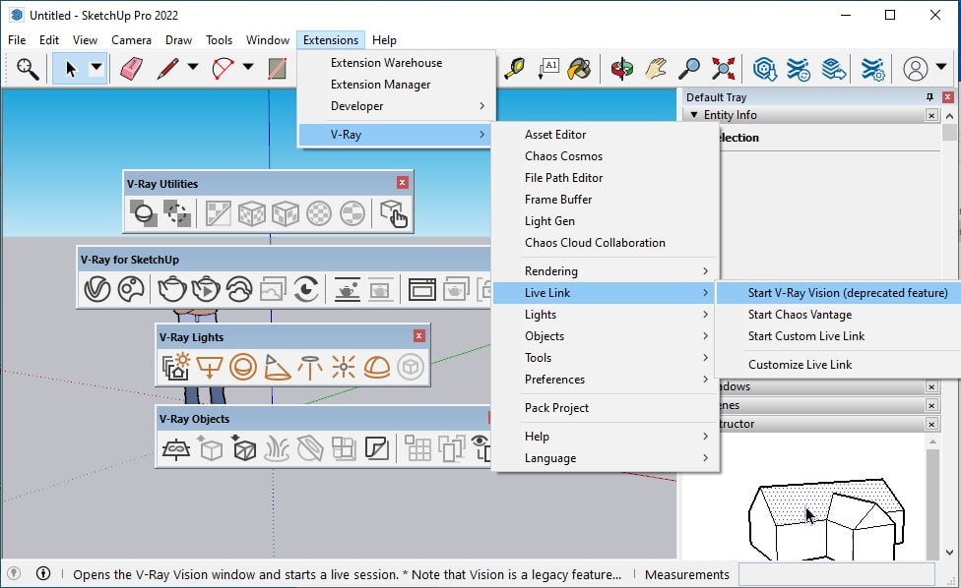Click the cube with hand utility icon
Image resolution: width=961 pixels, height=588 pixels.
(x=394, y=213)
